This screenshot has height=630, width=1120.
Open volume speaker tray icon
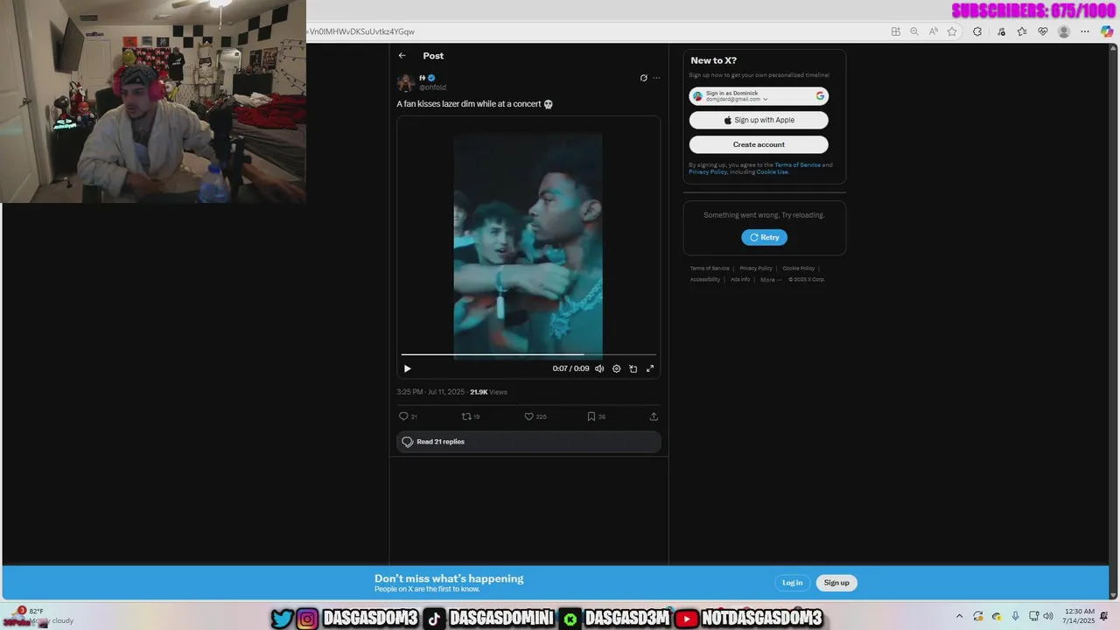pyautogui.click(x=1048, y=616)
